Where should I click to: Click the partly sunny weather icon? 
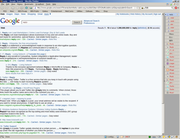(164, 137)
